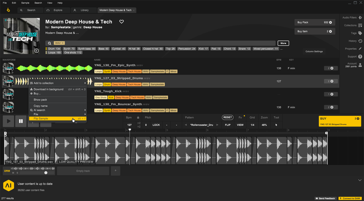This screenshot has width=364, height=201.
Task: Go to previous pattern with the left arrow
Action: coord(186,125)
